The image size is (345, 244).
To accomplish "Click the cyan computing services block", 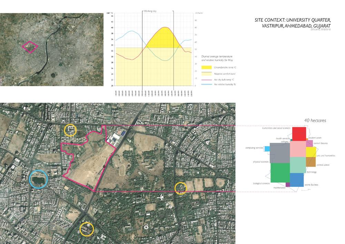I will click(x=266, y=148).
